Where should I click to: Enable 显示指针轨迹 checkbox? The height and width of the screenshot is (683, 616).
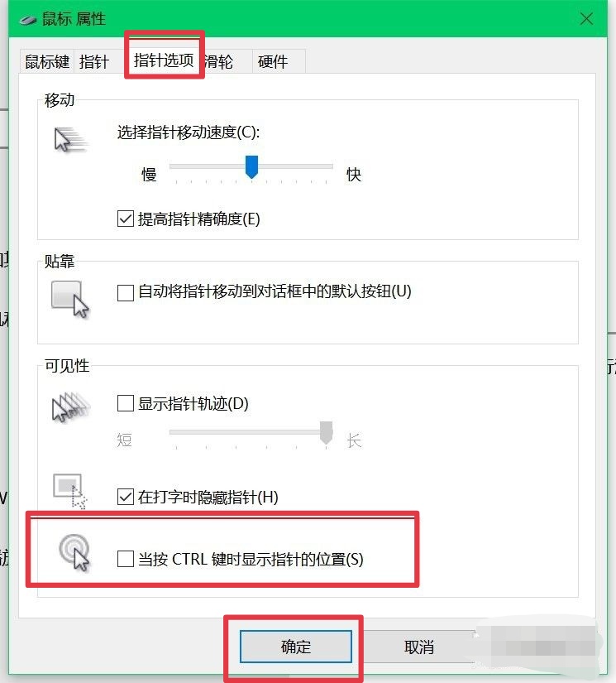(x=126, y=403)
